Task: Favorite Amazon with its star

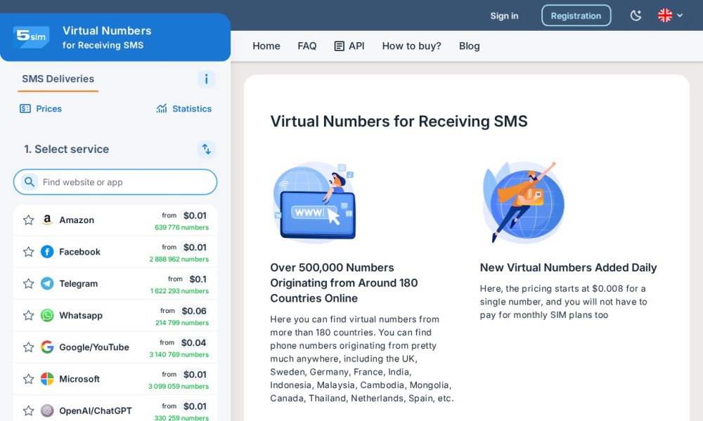Action: point(28,220)
